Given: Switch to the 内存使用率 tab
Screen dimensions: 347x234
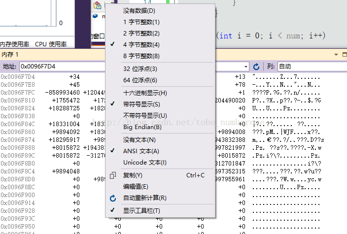Looking at the screenshot, I should click(15, 44).
